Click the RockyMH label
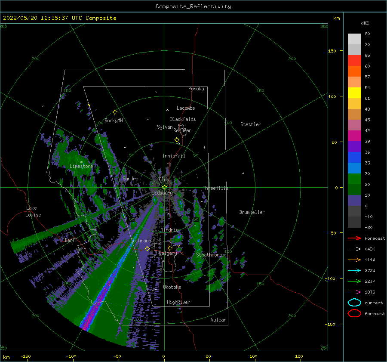387x362 pixels. tap(114, 121)
